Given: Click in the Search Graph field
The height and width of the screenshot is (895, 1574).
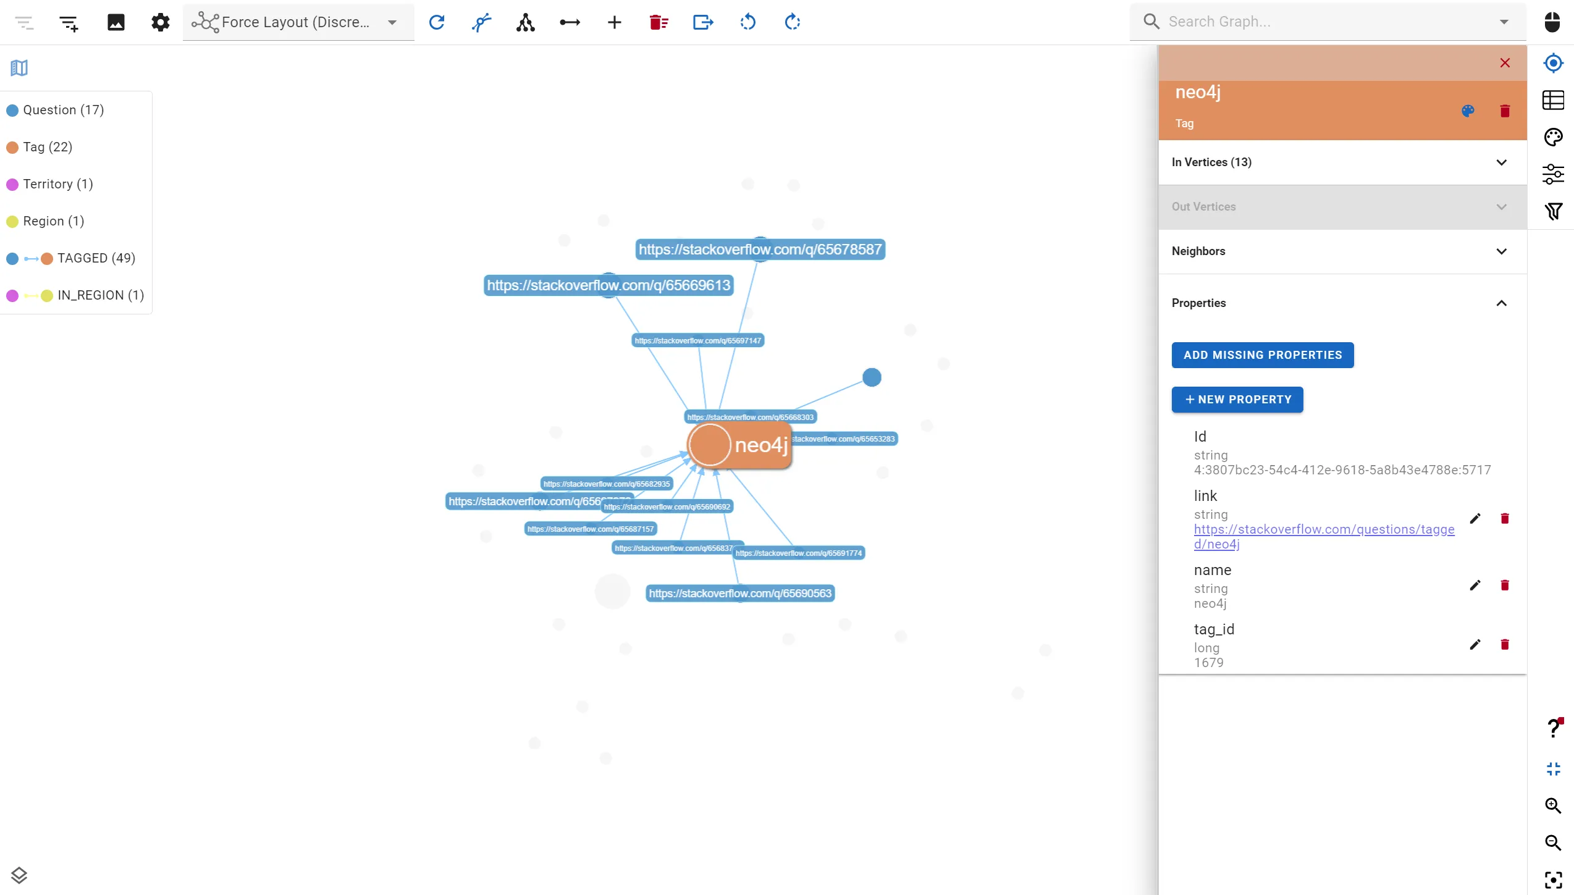Looking at the screenshot, I should point(1328,22).
